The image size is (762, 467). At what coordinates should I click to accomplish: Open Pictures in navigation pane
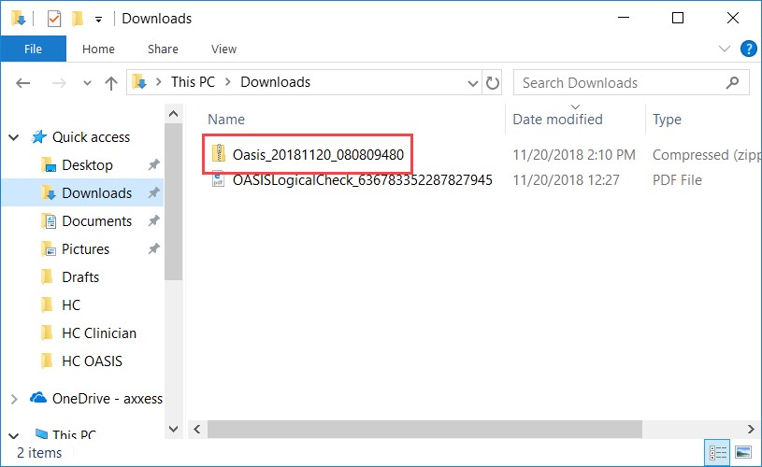pos(85,249)
